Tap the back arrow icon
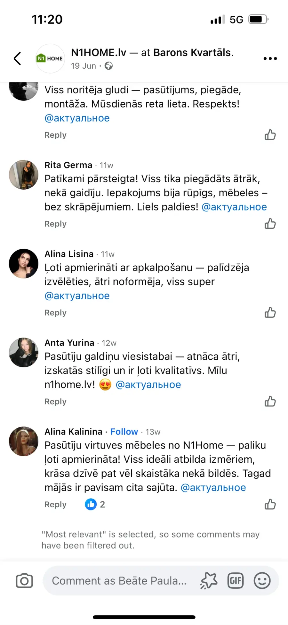 click(x=18, y=58)
